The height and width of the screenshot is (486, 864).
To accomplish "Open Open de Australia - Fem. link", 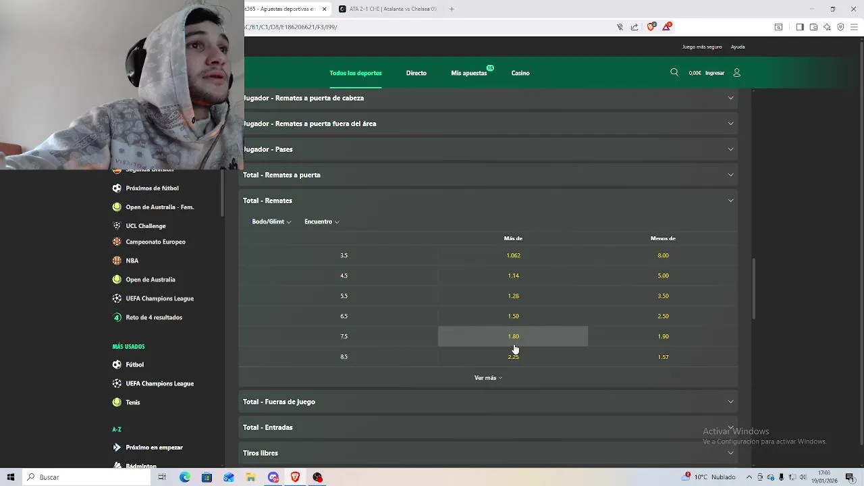I will click(159, 207).
